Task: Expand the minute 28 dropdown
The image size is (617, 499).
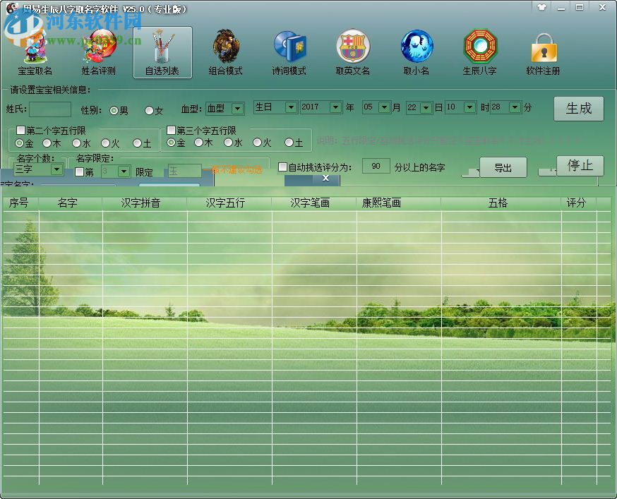Action: pos(515,107)
